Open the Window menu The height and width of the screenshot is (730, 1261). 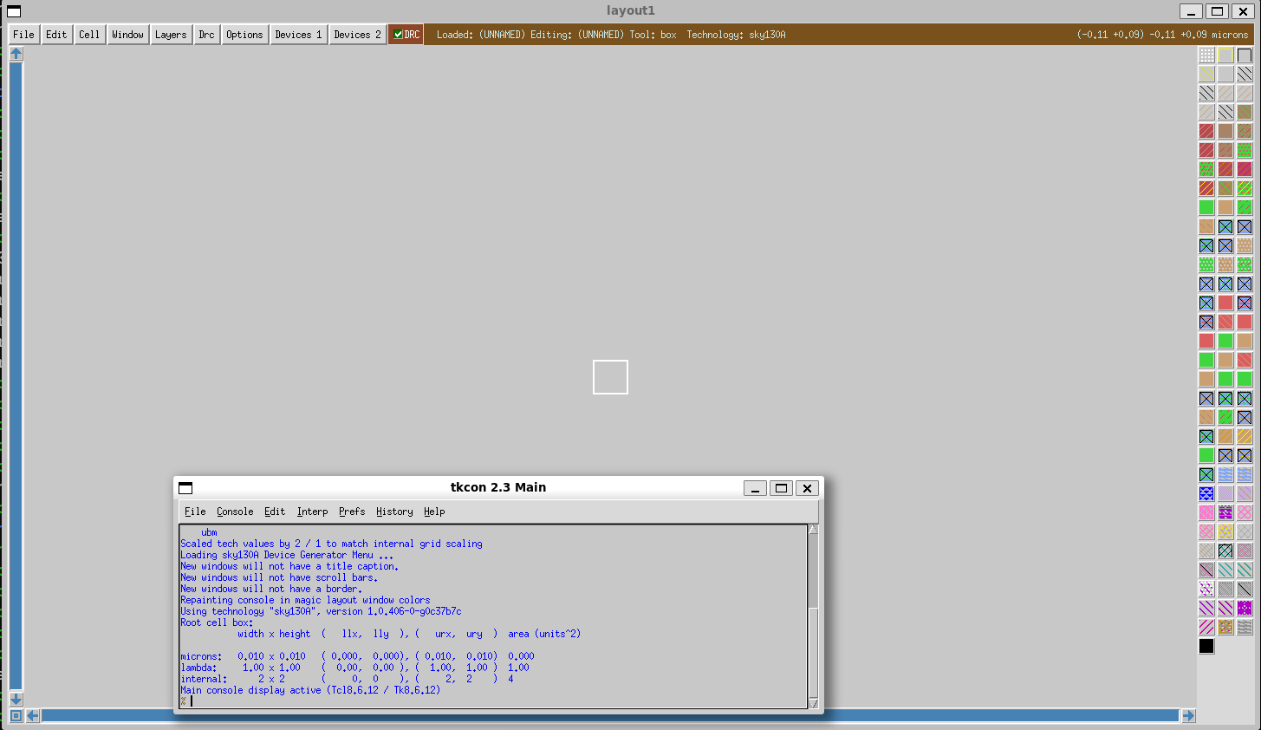[x=127, y=35]
